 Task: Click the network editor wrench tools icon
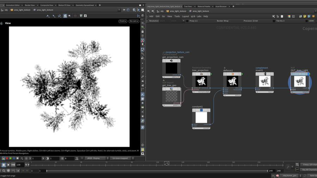273,16
